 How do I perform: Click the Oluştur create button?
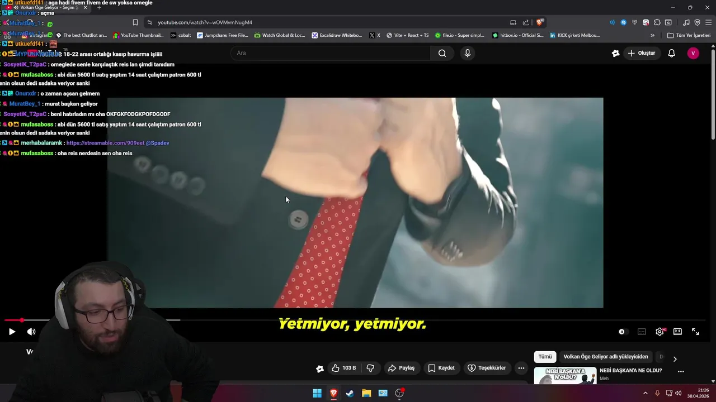(642, 53)
